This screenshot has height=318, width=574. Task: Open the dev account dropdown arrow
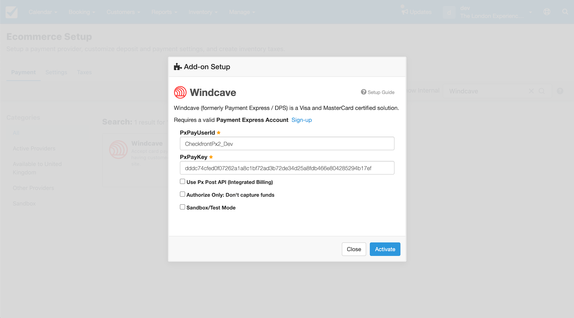531,12
